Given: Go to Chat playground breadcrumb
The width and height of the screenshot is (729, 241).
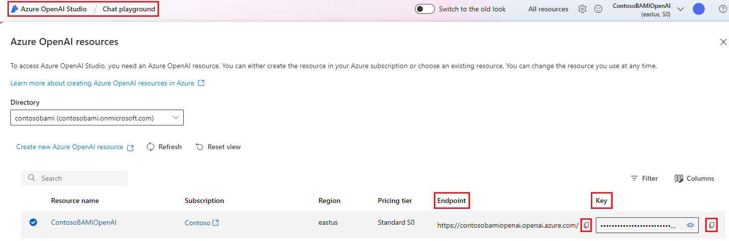Looking at the screenshot, I should [129, 9].
